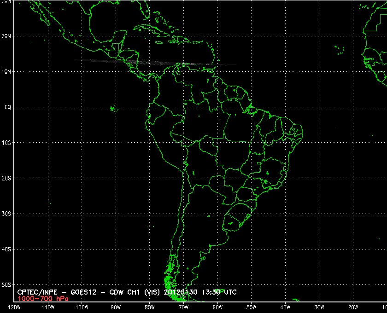Click the 100W longitude label
387x313 pixels.
(x=82, y=307)
